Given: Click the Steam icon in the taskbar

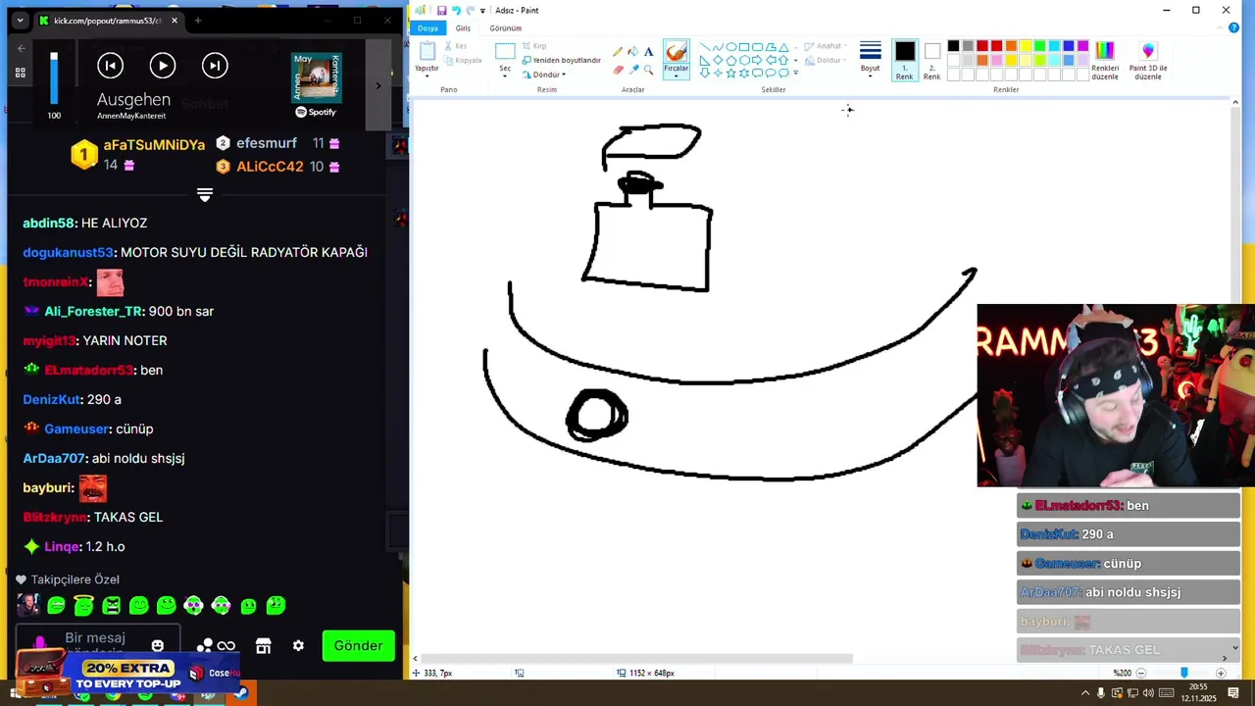Looking at the screenshot, I should tap(241, 694).
